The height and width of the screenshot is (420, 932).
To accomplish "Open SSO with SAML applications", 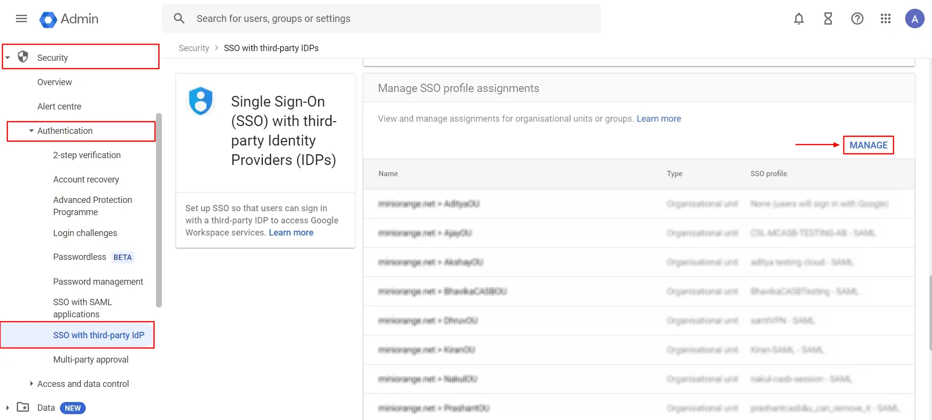I will pyautogui.click(x=83, y=308).
